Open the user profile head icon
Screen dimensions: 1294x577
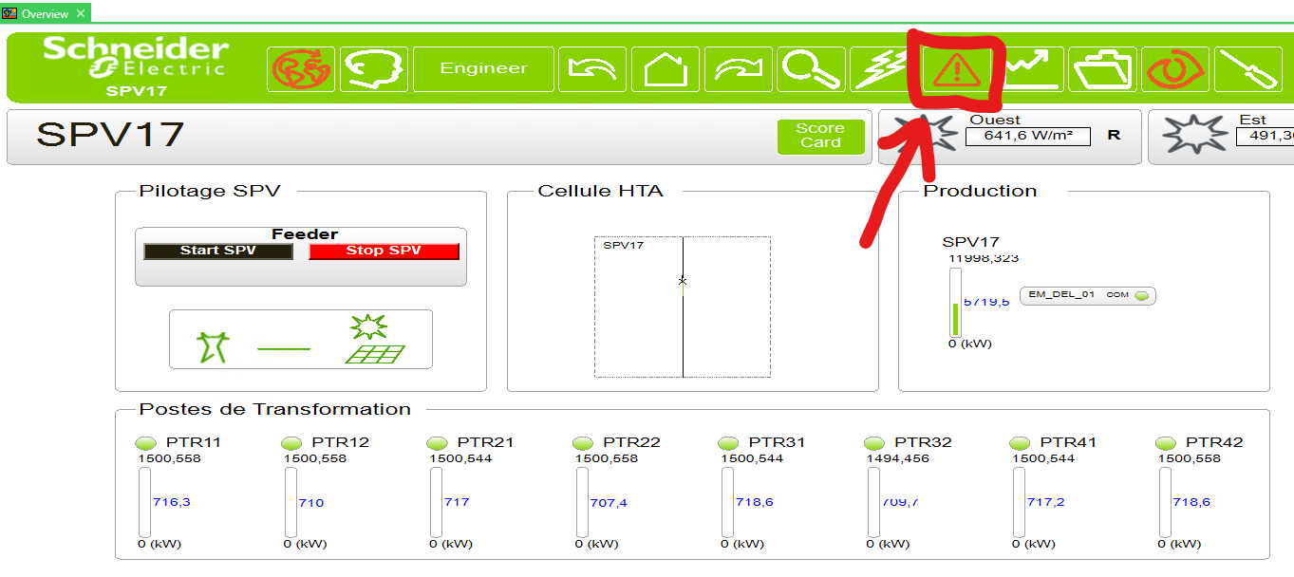(373, 69)
